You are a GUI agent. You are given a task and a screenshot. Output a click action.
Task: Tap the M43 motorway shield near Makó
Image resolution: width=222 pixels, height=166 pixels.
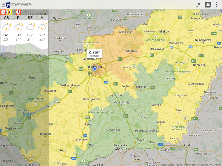(160, 145)
